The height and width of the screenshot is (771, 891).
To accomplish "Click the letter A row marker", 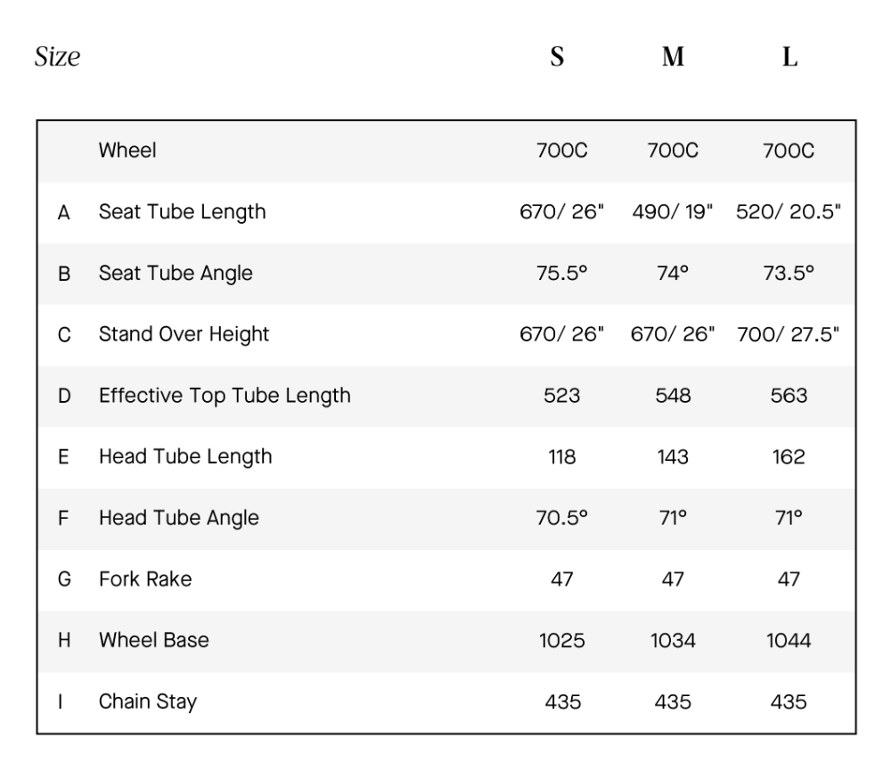I will tap(63, 213).
